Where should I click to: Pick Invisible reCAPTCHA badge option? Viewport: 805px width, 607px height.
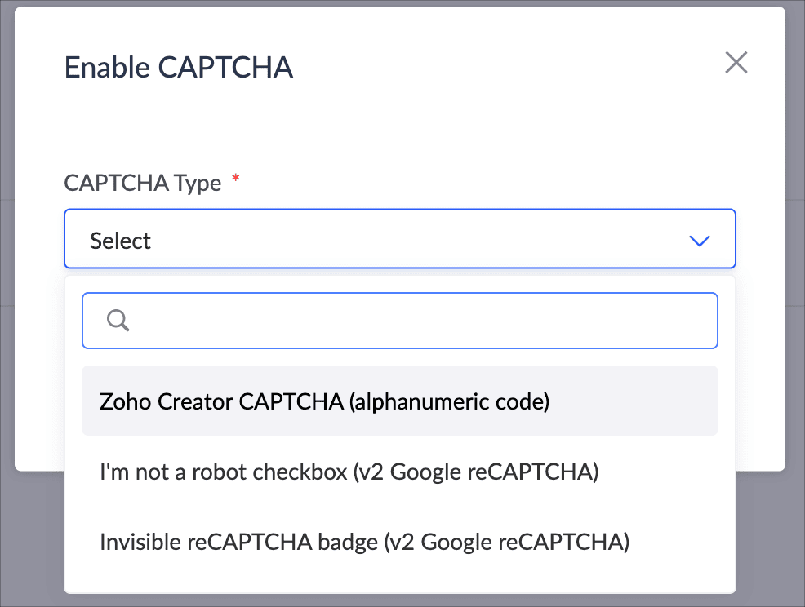(364, 542)
